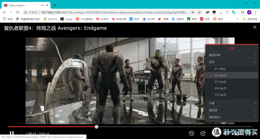Mute the Video Station tab audio icon

[x=42, y=5]
